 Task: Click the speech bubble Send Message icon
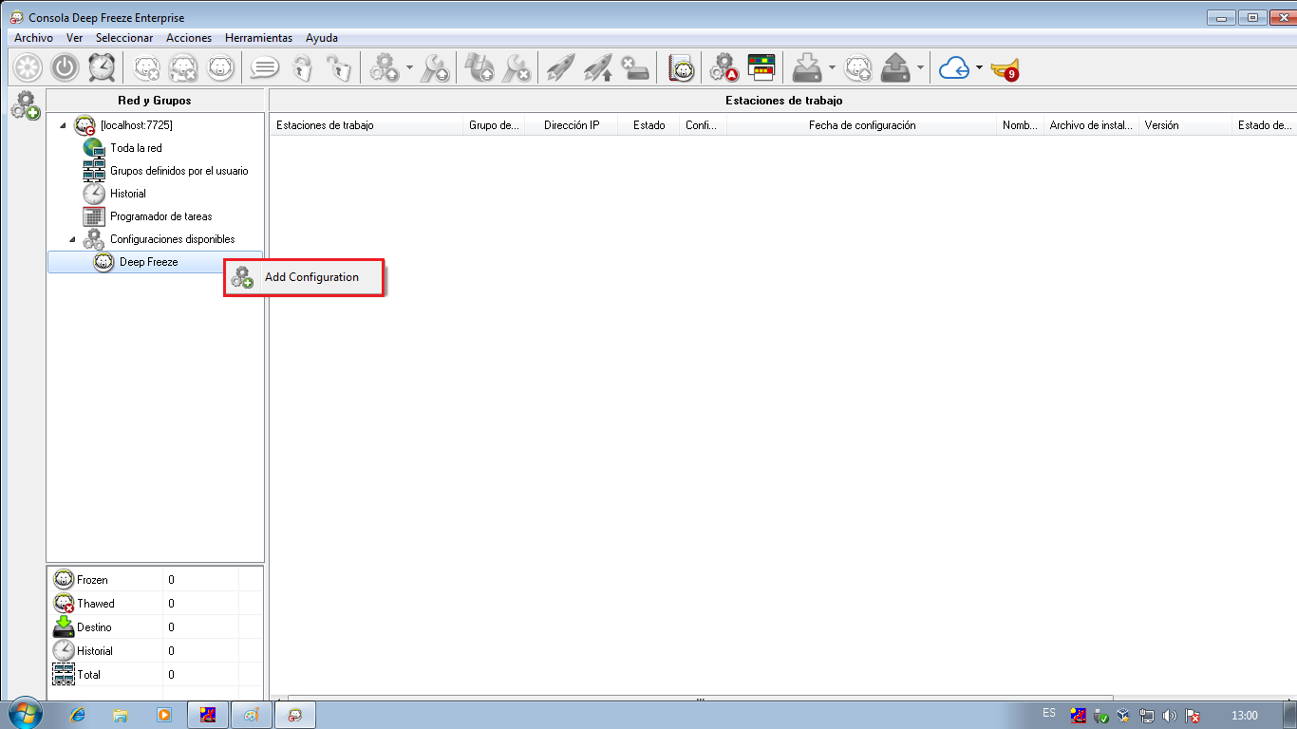tap(264, 67)
